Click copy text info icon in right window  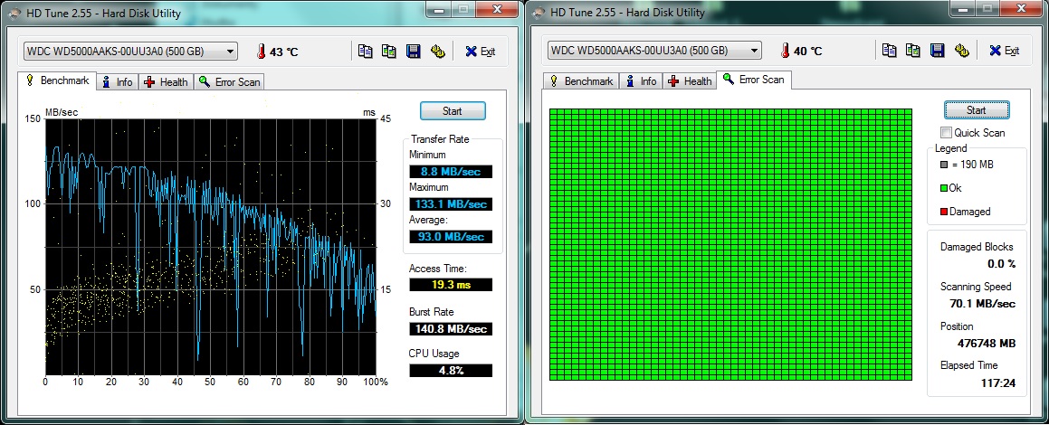click(889, 51)
